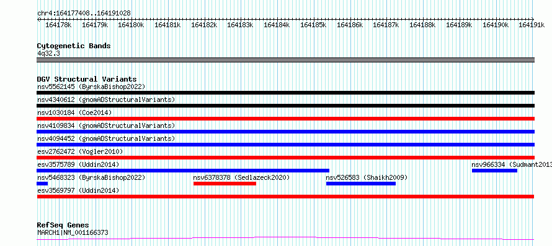Image resolution: width=552 pixels, height=246 pixels.
Task: Click the 164183k ruler tick label
Action: [240, 25]
